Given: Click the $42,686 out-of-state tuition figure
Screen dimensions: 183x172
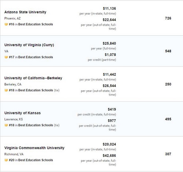Looking at the screenshot, I should 109,155.
